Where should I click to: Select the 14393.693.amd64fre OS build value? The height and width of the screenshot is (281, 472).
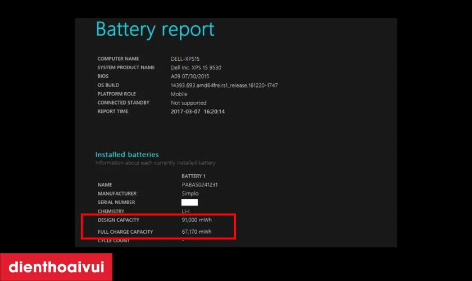click(x=224, y=85)
